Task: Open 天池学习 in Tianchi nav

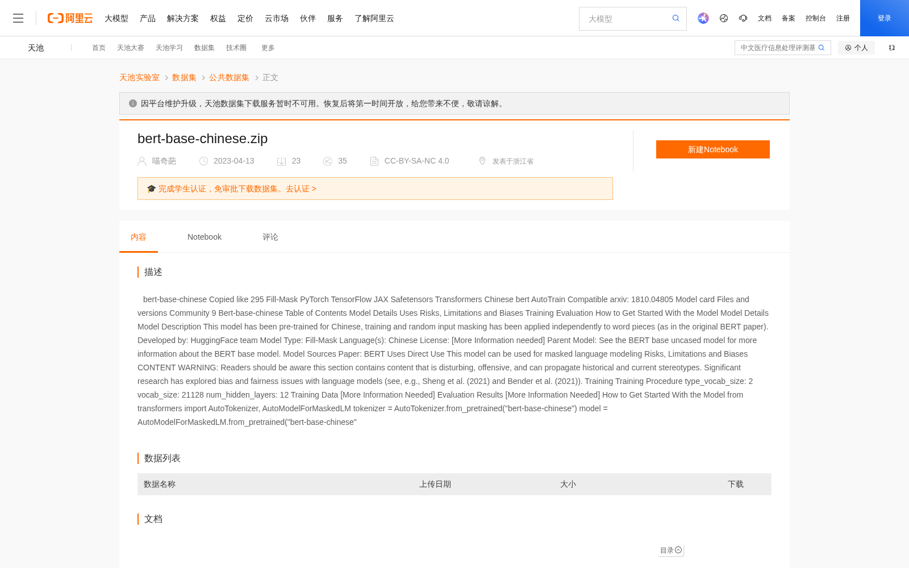Action: [x=169, y=48]
